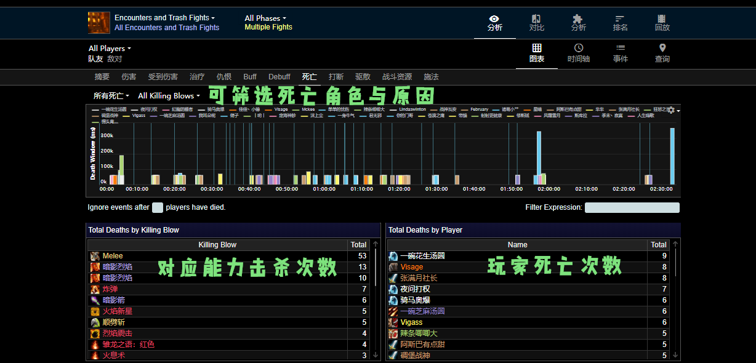Image resolution: width=756 pixels, height=363 pixels.
Task: Expand the All Killing Blows filter
Action: 169,96
